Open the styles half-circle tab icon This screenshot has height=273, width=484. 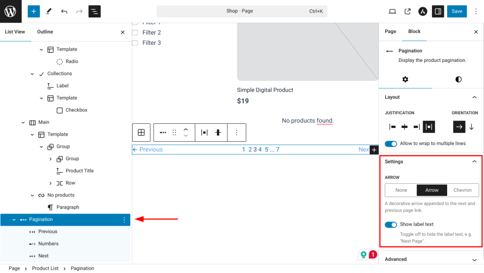pos(458,79)
